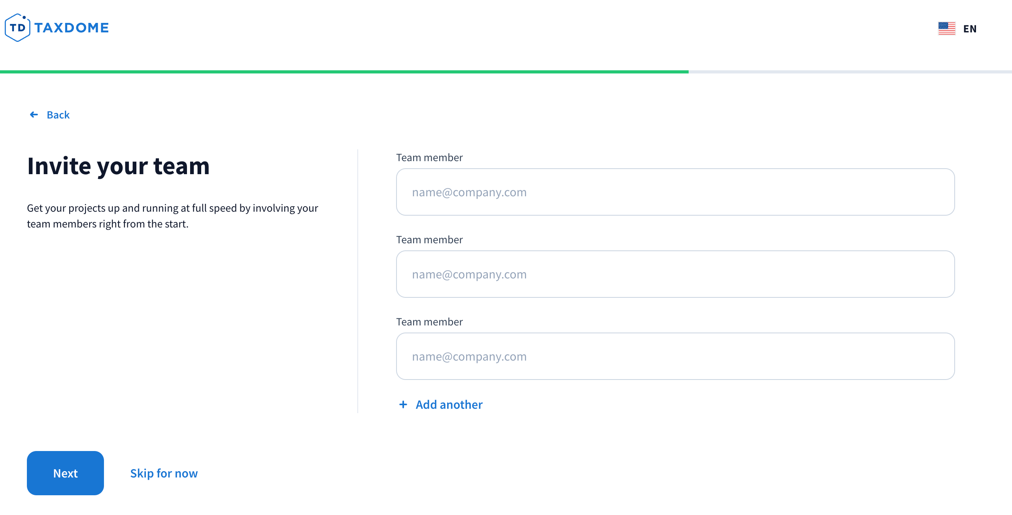Click the Invite your team heading
1012x515 pixels.
click(118, 166)
